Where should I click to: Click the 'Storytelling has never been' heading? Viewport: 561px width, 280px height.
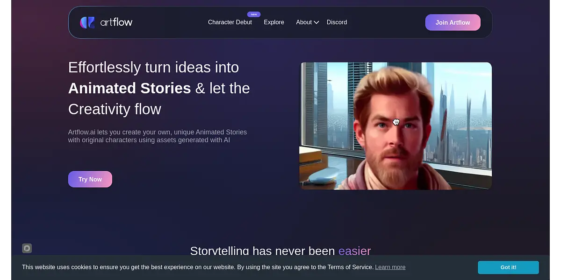coord(263,251)
